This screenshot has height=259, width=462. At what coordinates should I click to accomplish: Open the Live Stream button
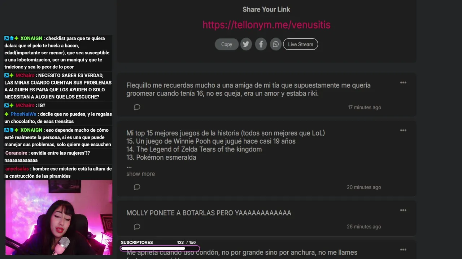tap(300, 44)
